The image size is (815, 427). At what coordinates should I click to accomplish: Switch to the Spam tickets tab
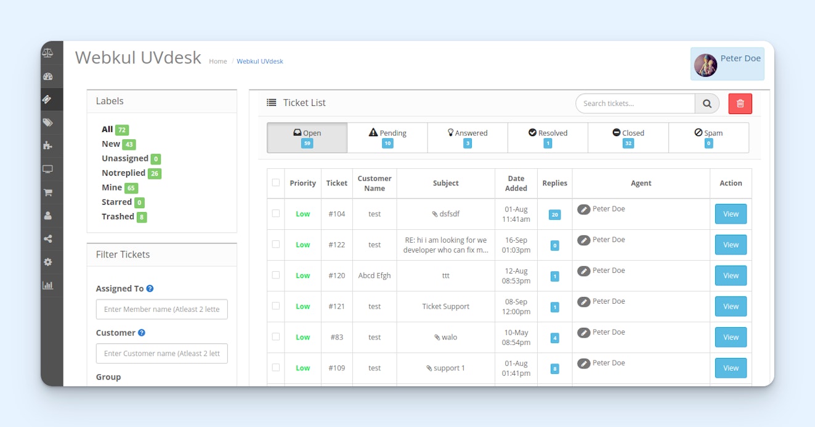pyautogui.click(x=709, y=137)
